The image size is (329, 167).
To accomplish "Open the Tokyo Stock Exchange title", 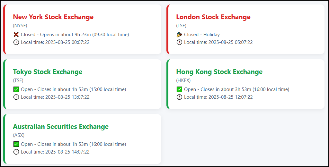I will click(48, 72).
